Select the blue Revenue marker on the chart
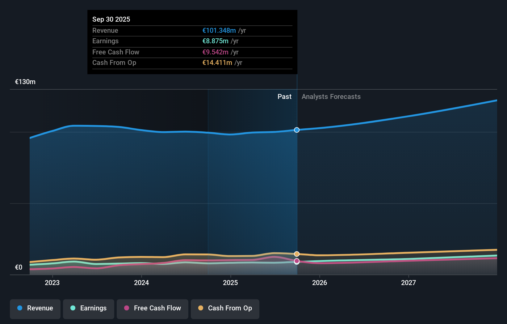Image resolution: width=507 pixels, height=324 pixels. (297, 130)
